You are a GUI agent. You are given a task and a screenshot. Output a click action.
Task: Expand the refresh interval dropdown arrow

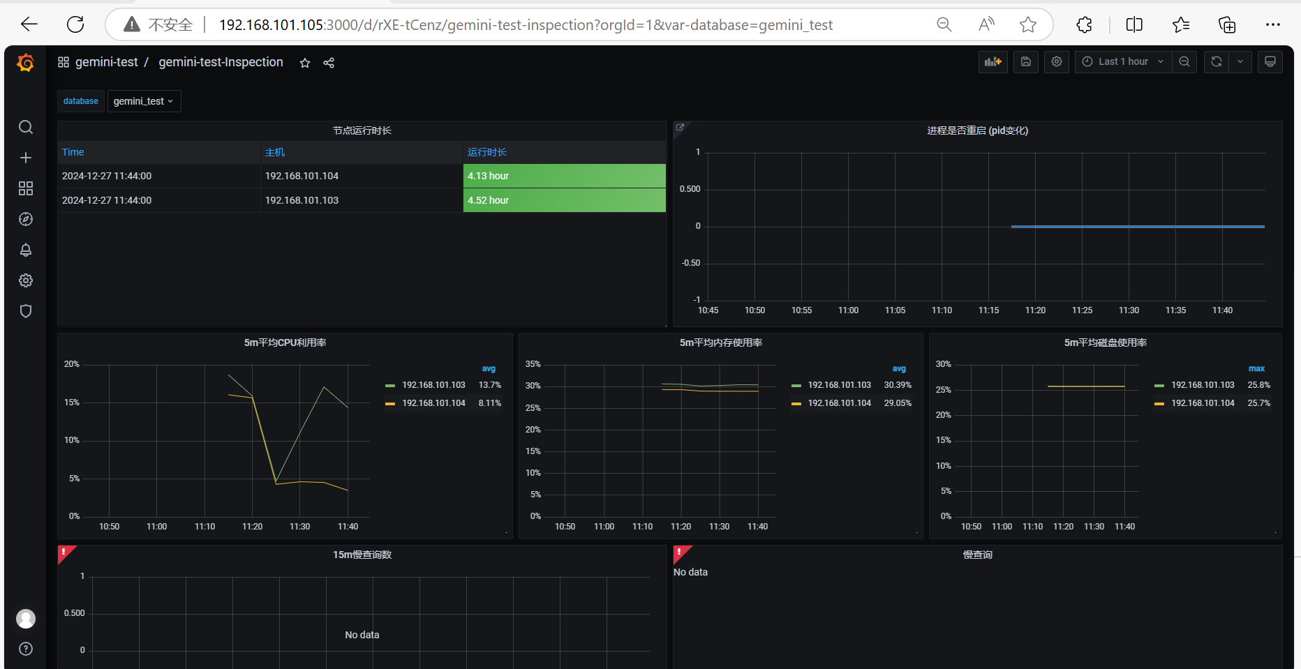coord(1240,62)
